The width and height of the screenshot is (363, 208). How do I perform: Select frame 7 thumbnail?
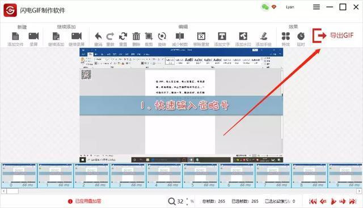pyautogui.click(x=273, y=176)
